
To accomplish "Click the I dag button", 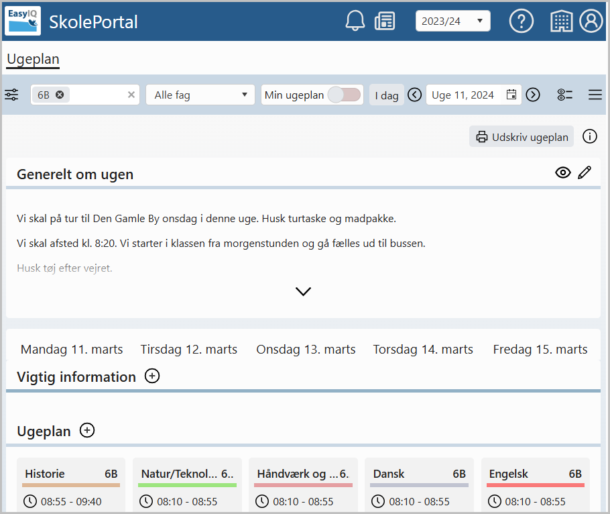I will 386,95.
